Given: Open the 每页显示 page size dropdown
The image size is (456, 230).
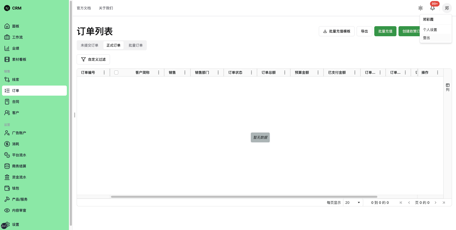Looking at the screenshot, I should click(353, 203).
